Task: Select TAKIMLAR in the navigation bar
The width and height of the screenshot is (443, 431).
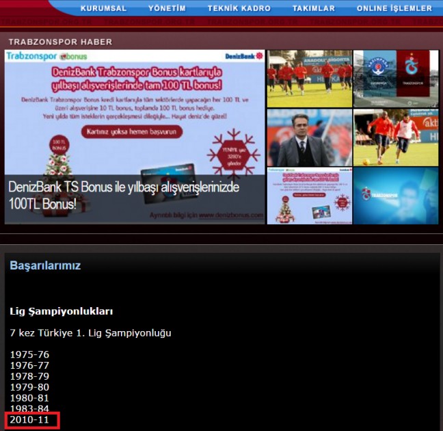Action: 314,9
